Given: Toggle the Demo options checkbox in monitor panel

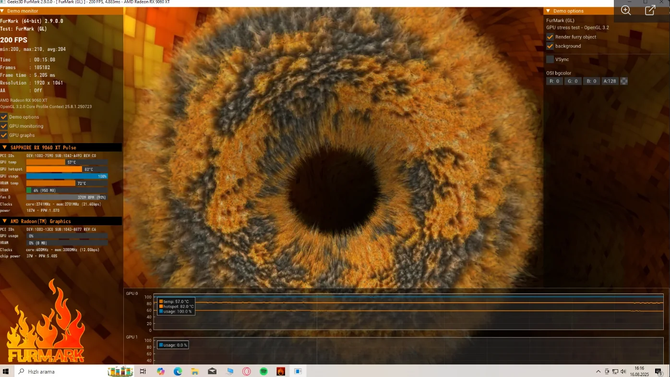Looking at the screenshot, I should click(4, 117).
